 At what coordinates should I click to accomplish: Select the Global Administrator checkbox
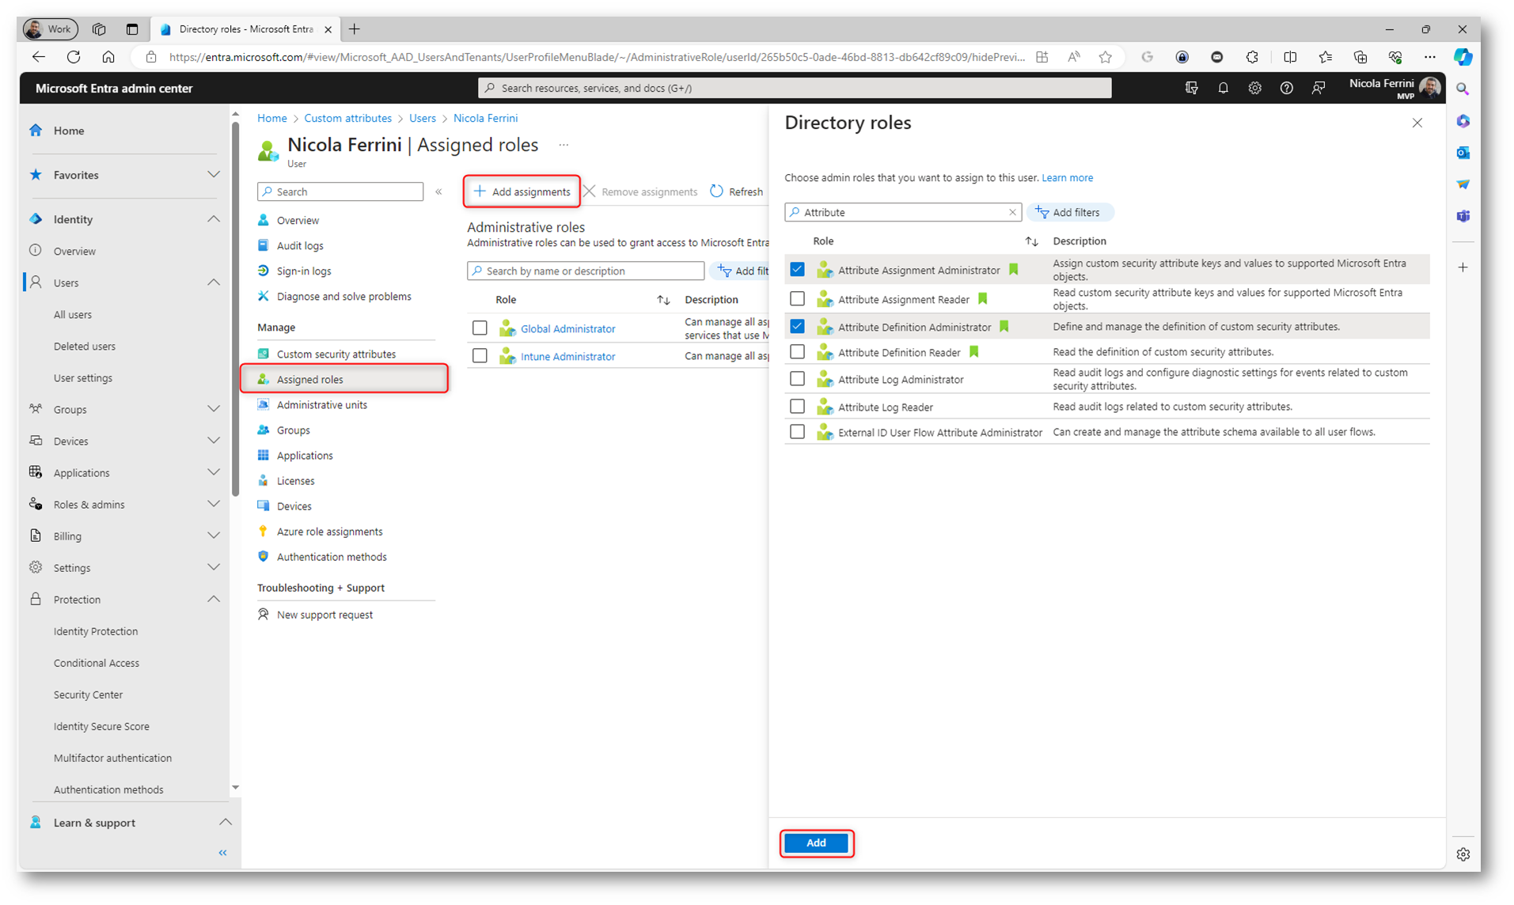click(480, 328)
